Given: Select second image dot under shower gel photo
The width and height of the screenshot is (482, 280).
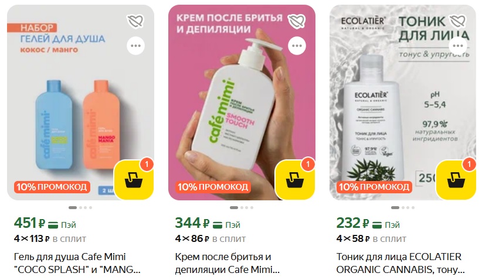Looking at the screenshot, I should pos(80,207).
